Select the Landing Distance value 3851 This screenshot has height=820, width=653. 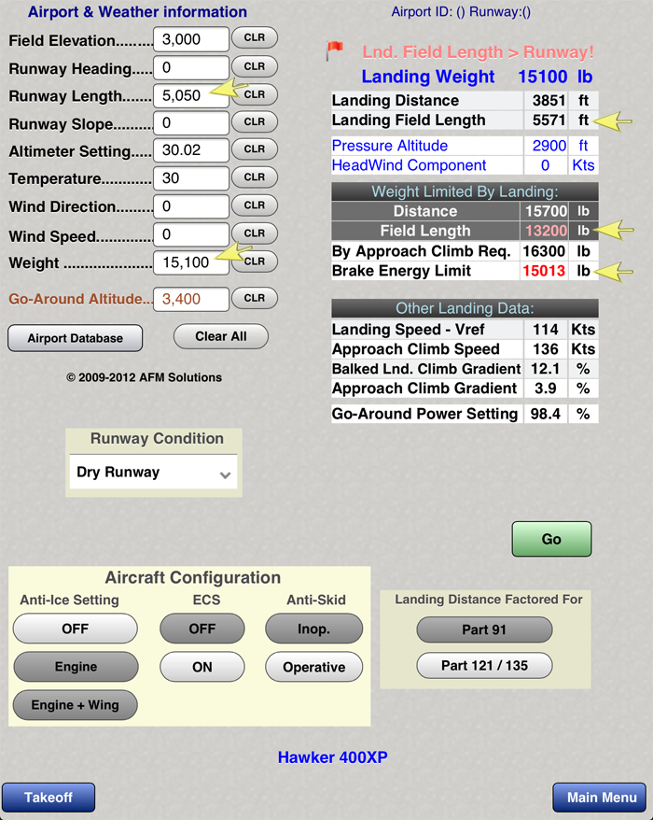(549, 101)
